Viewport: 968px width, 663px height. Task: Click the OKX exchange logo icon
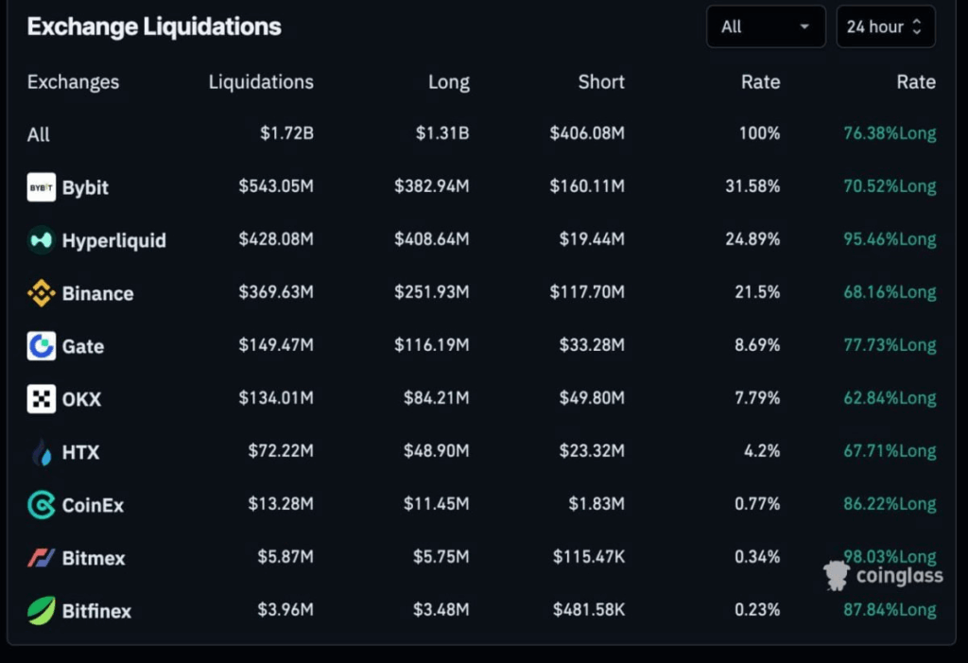click(x=42, y=399)
